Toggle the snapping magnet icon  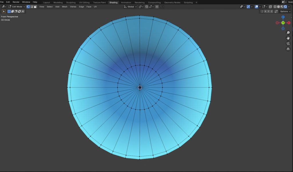(x=147, y=7)
